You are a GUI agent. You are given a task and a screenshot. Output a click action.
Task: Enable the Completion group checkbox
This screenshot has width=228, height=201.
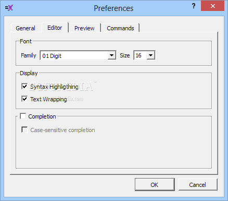coord(23,116)
